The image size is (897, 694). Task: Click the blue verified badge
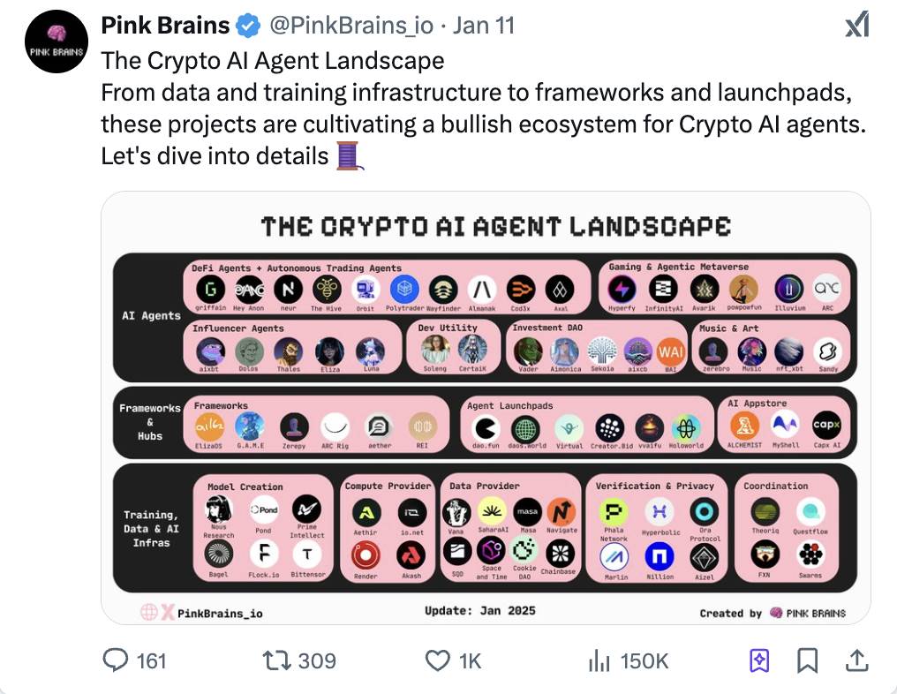pos(248,26)
